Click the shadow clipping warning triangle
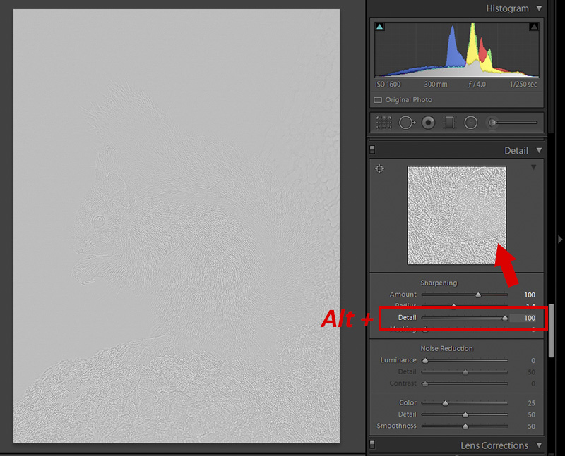 (380, 26)
